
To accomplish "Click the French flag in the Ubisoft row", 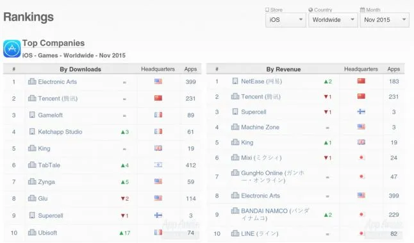I will [158, 232].
